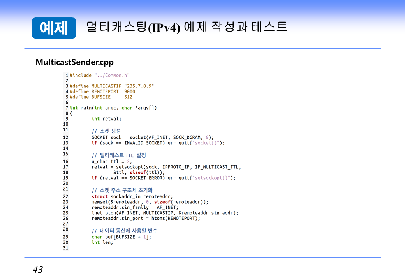The image size is (405, 280).
Task: Click the // 데이터 통신에 사용할 변수 comment
Action: pos(125,231)
